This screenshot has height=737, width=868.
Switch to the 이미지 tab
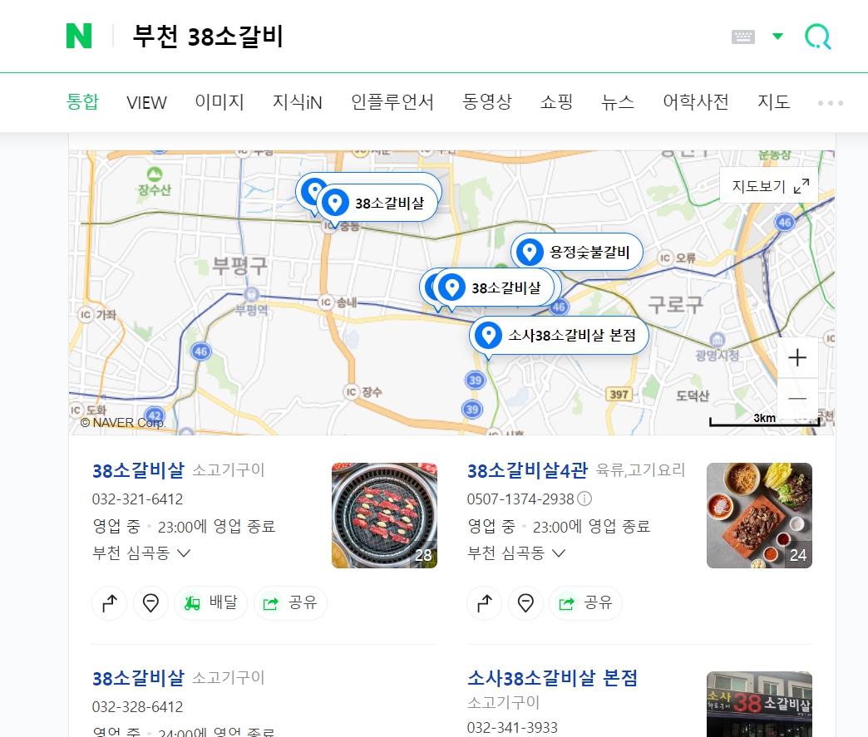click(x=219, y=102)
